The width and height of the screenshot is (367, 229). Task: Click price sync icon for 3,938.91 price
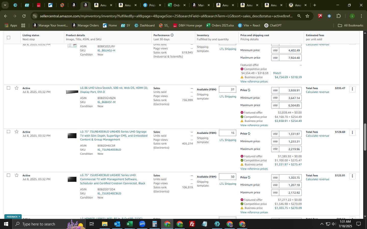click(249, 90)
